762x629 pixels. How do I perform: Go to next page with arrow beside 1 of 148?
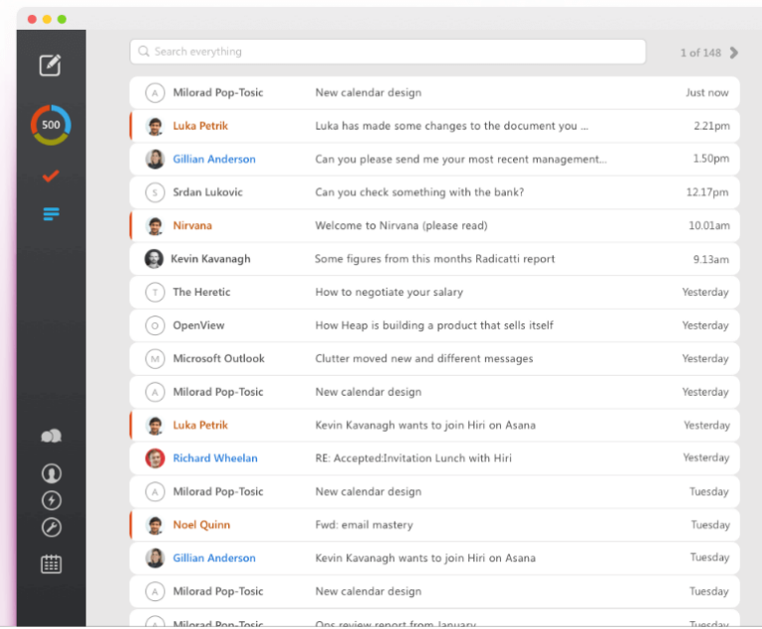[x=734, y=53]
